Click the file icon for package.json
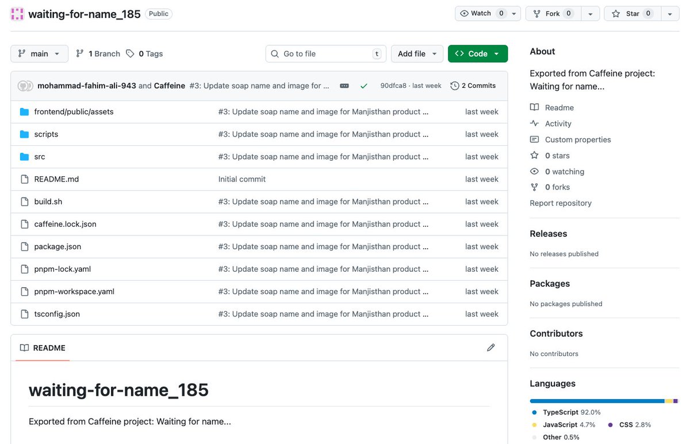 pyautogui.click(x=24, y=246)
